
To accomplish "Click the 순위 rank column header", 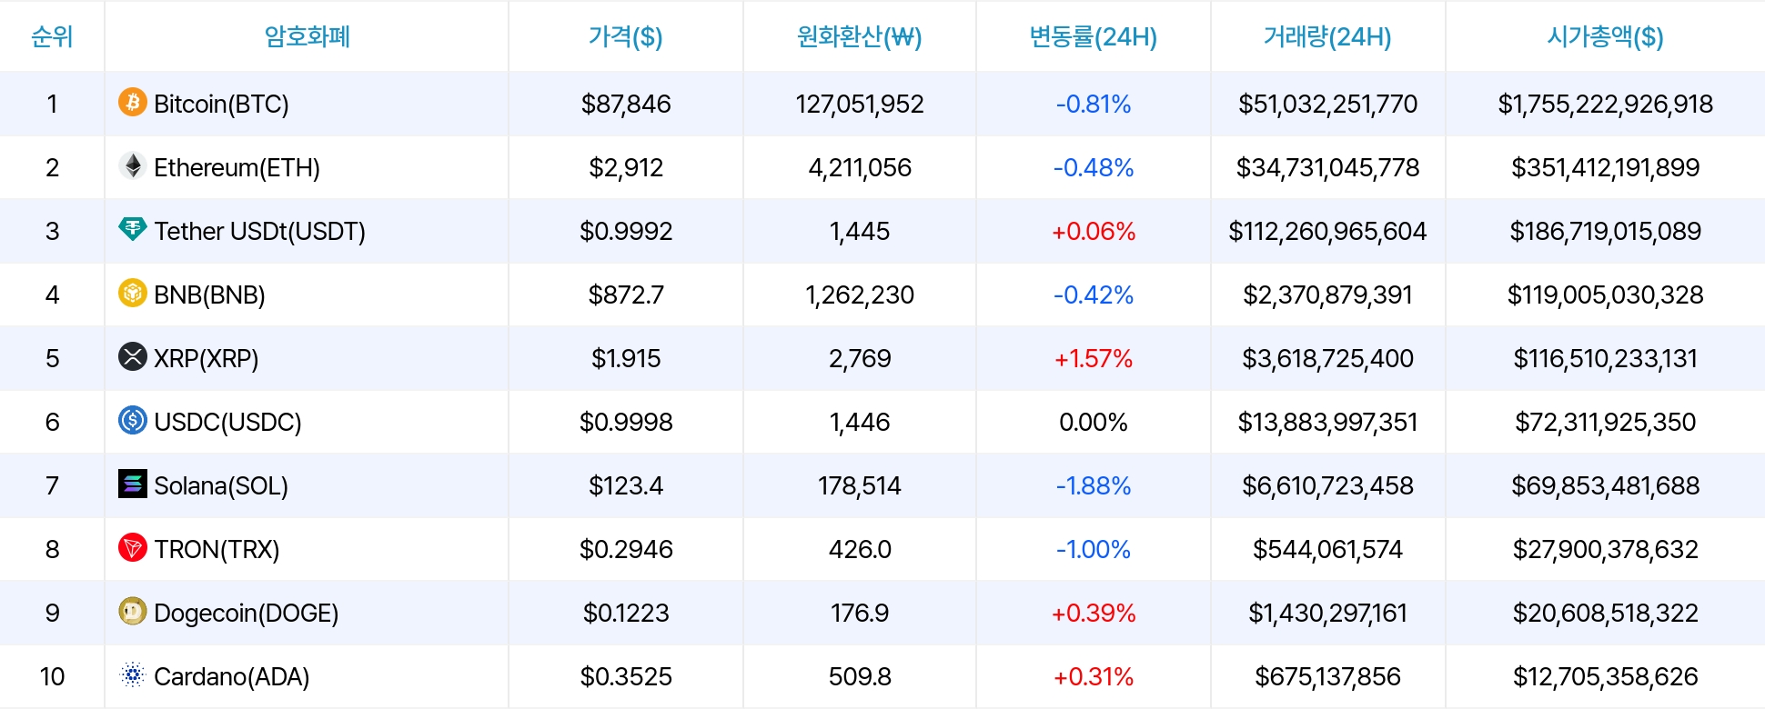I will coord(52,36).
